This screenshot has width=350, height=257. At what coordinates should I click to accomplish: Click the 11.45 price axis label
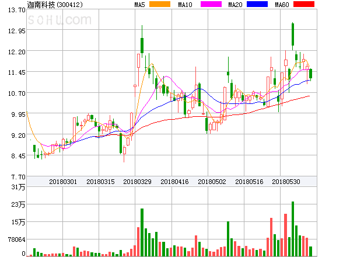coord(17,72)
